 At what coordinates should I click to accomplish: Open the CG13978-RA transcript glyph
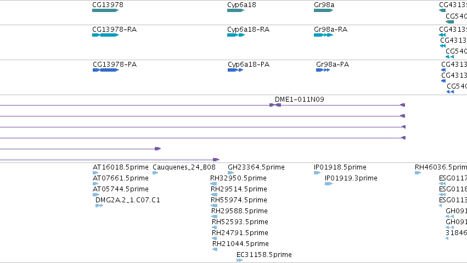click(105, 35)
